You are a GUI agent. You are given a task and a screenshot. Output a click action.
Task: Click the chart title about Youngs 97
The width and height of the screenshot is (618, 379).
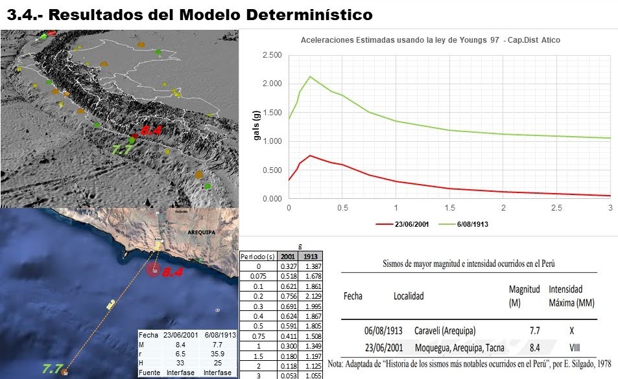click(431, 40)
